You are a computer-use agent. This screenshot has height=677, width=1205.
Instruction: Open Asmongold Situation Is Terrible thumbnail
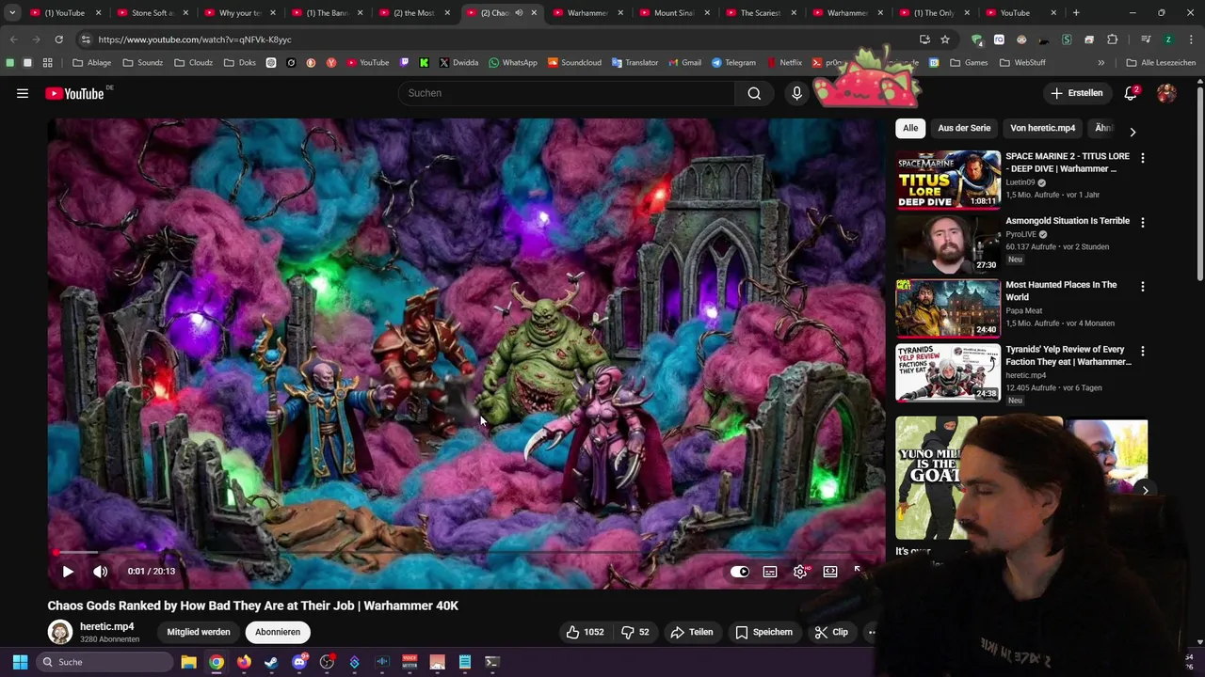(x=948, y=244)
